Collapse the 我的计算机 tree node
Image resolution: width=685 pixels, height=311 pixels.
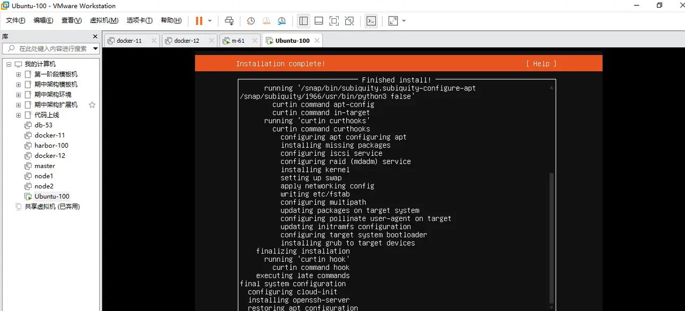[7, 64]
